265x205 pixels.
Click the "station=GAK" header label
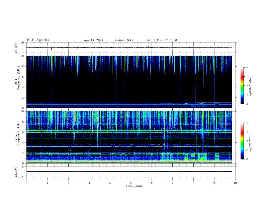[x=124, y=40]
